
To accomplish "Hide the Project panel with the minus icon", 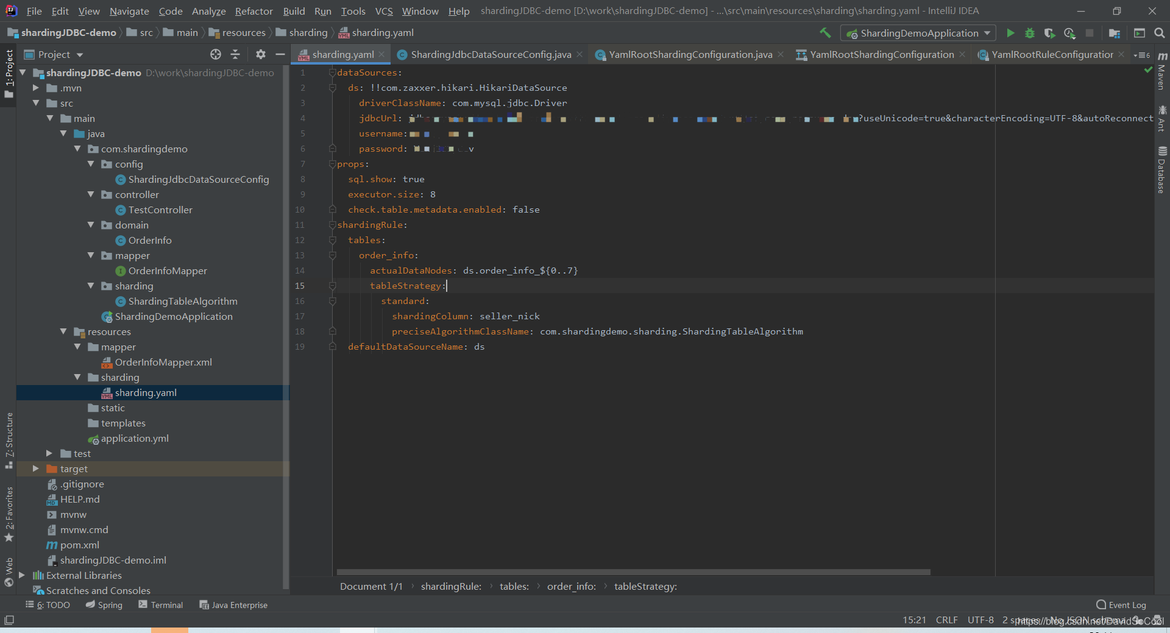I will pyautogui.click(x=280, y=54).
